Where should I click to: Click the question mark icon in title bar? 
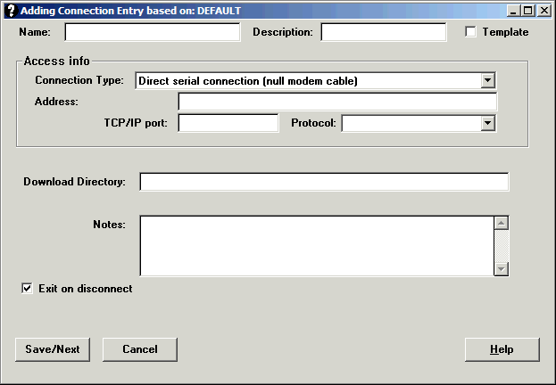11,11
